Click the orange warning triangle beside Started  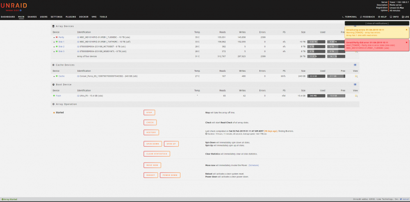(54, 113)
